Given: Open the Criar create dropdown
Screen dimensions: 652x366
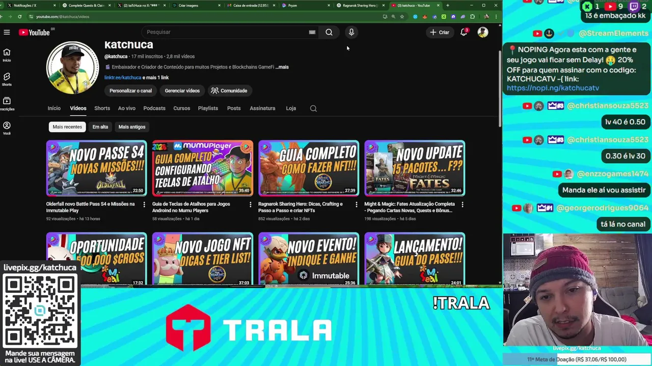Looking at the screenshot, I should click(440, 32).
